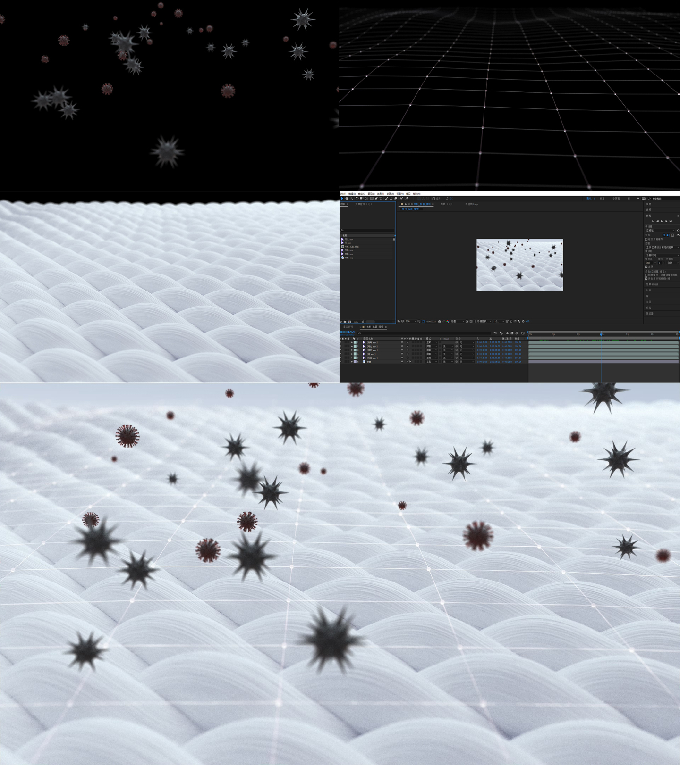The height and width of the screenshot is (765, 680).
Task: Step to previous frame in the Preview panel
Action: 657,221
